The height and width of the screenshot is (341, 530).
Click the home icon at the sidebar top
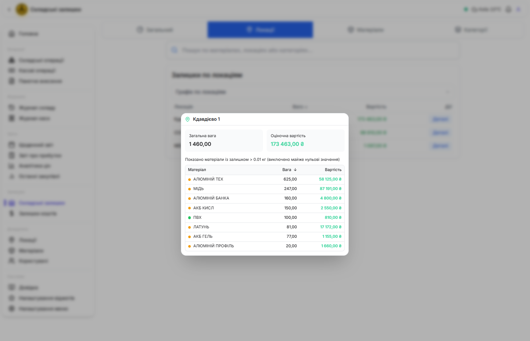[x=12, y=34]
